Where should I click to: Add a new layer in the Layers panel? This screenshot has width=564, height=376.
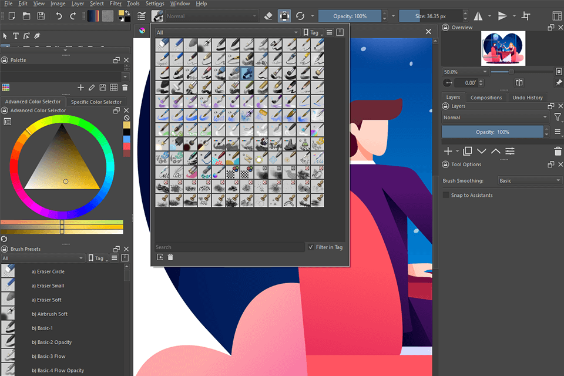tap(448, 152)
